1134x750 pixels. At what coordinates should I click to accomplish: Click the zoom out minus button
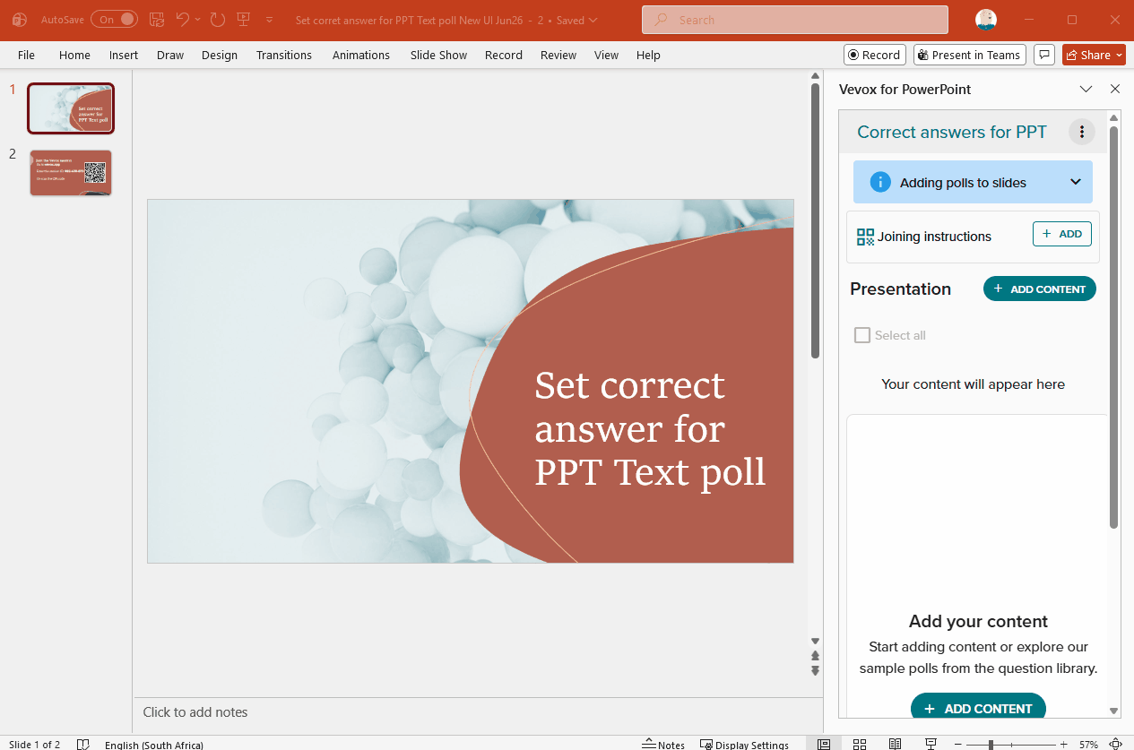point(957,745)
